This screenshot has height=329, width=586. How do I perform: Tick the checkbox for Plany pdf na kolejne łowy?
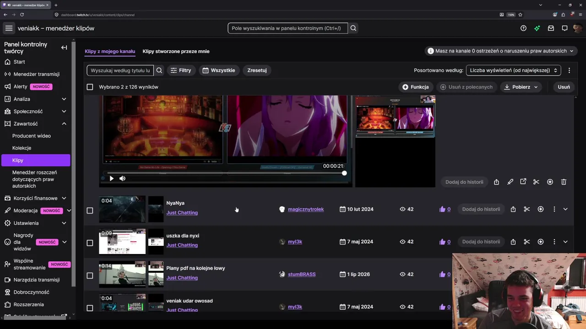pyautogui.click(x=90, y=276)
